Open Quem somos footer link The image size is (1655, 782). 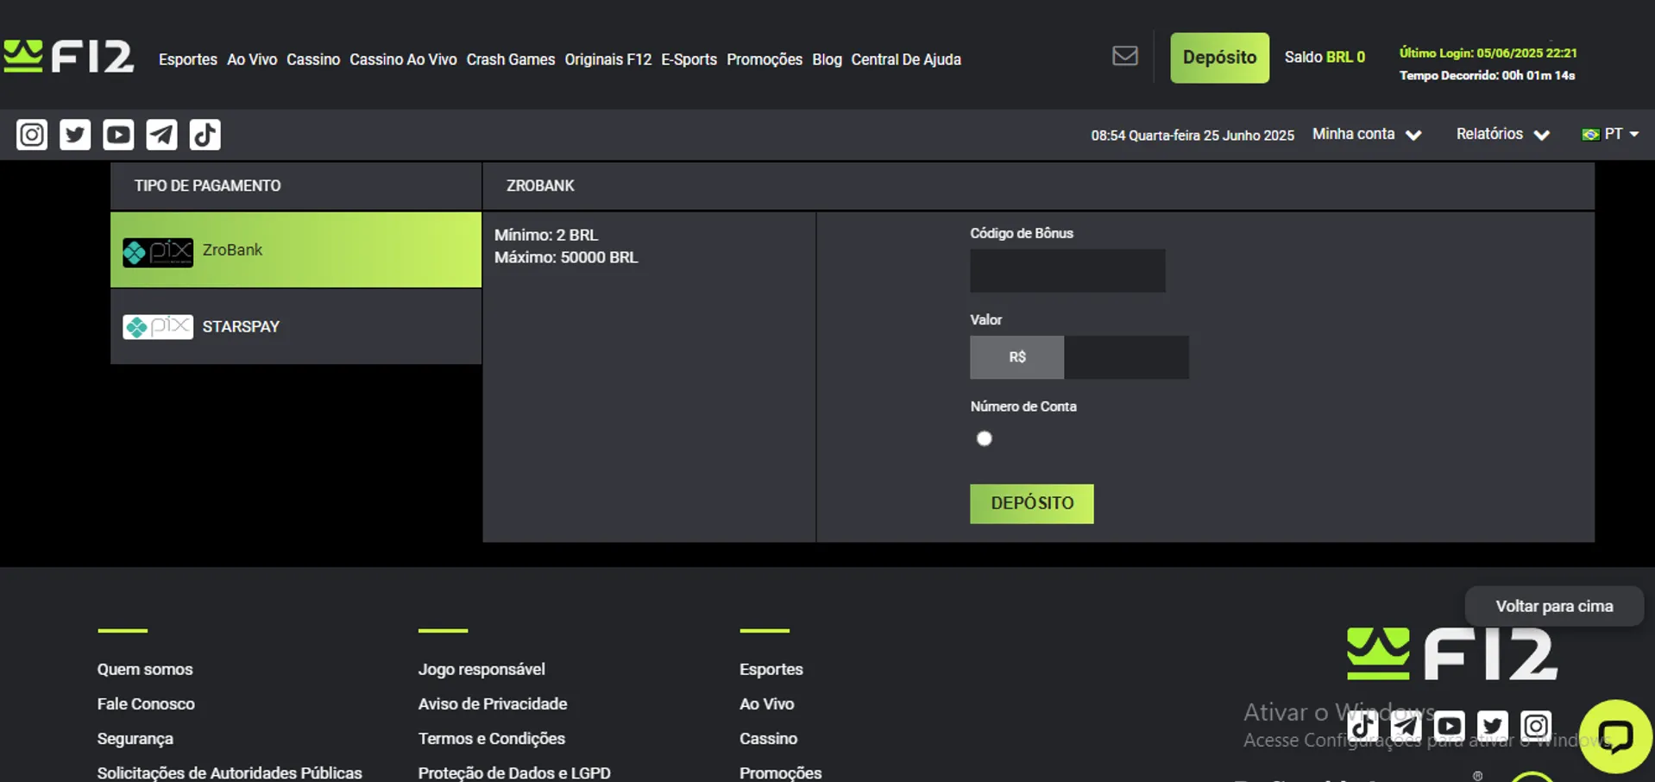[145, 670]
